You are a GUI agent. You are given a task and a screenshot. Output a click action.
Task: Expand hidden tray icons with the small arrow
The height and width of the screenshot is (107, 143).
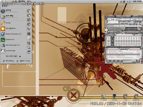pos(128,2)
